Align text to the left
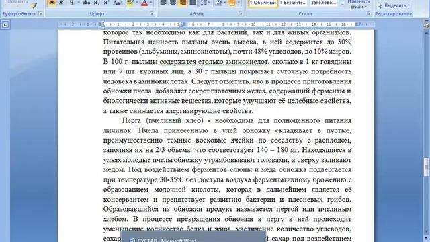 click(x=163, y=3)
